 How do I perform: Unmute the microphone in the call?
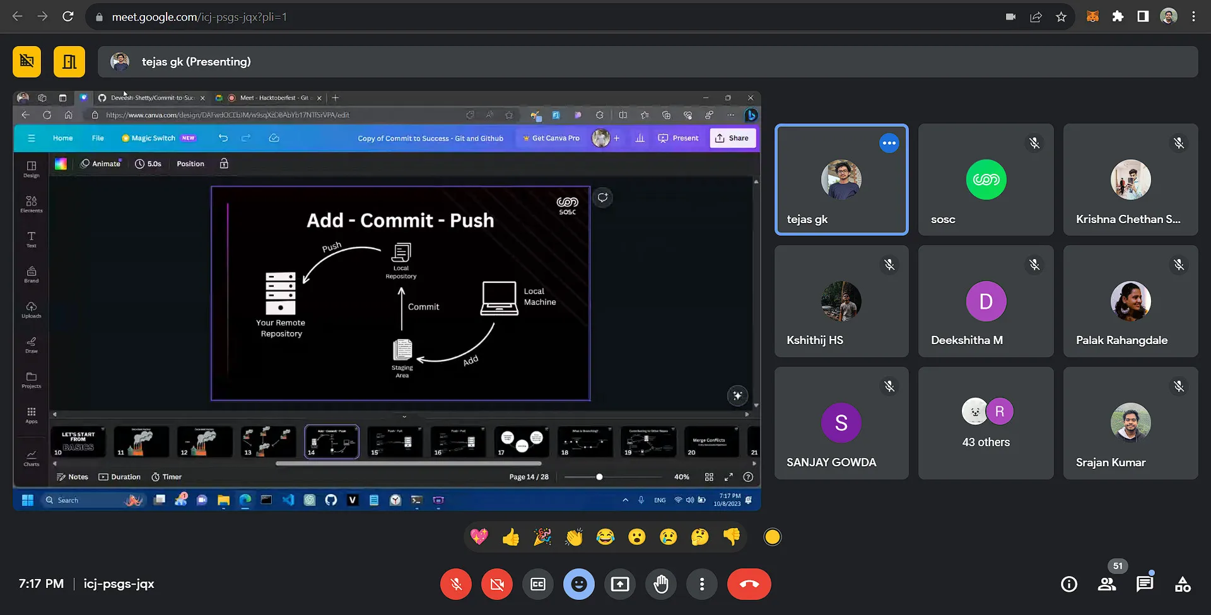[x=455, y=584]
